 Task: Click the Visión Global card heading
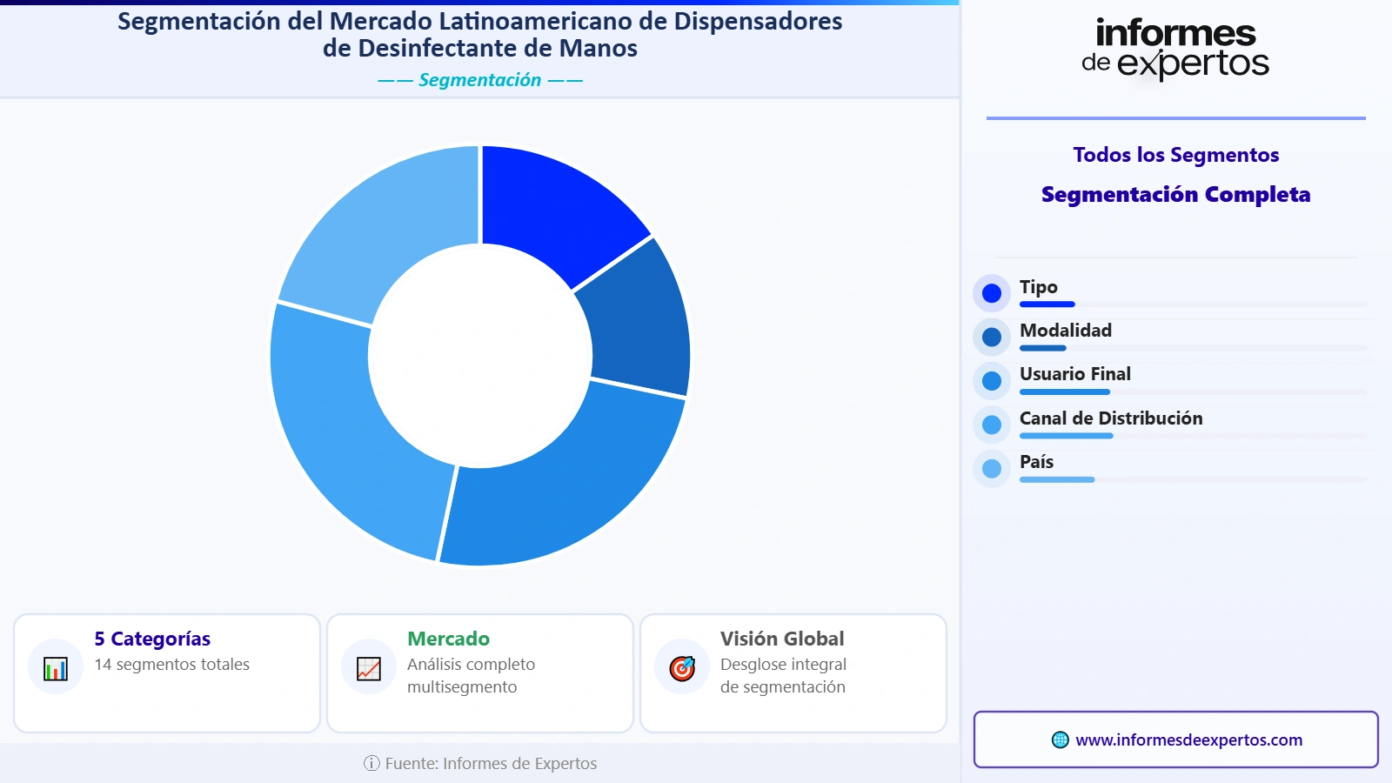coord(782,639)
